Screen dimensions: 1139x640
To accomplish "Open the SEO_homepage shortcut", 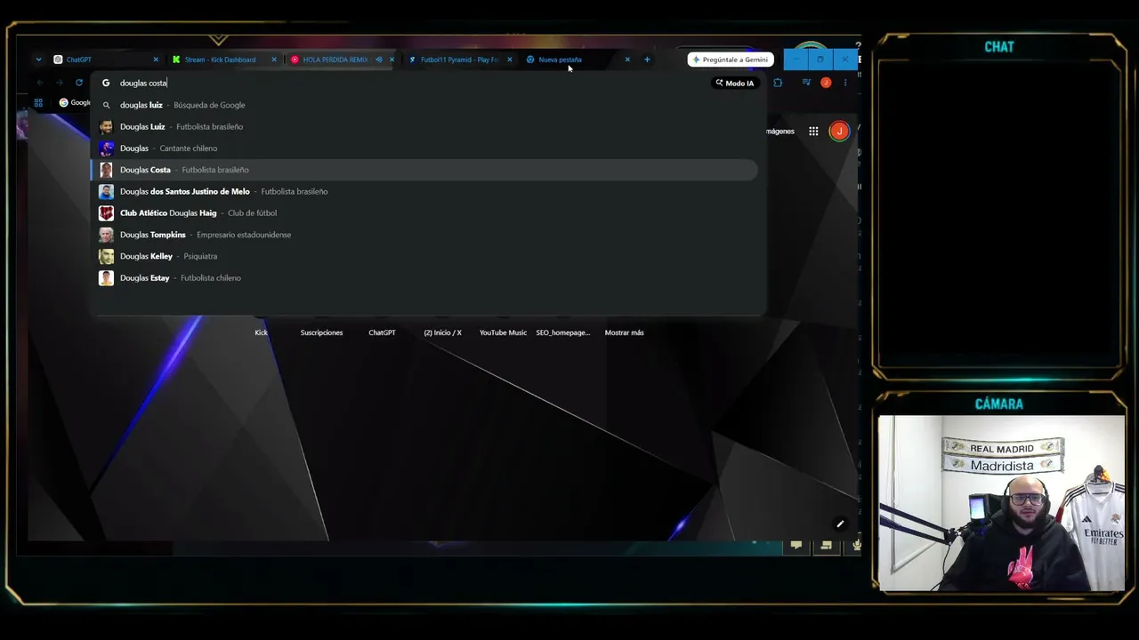I will [x=563, y=332].
